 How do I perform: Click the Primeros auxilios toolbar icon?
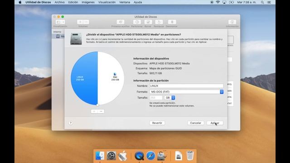(x=121, y=22)
